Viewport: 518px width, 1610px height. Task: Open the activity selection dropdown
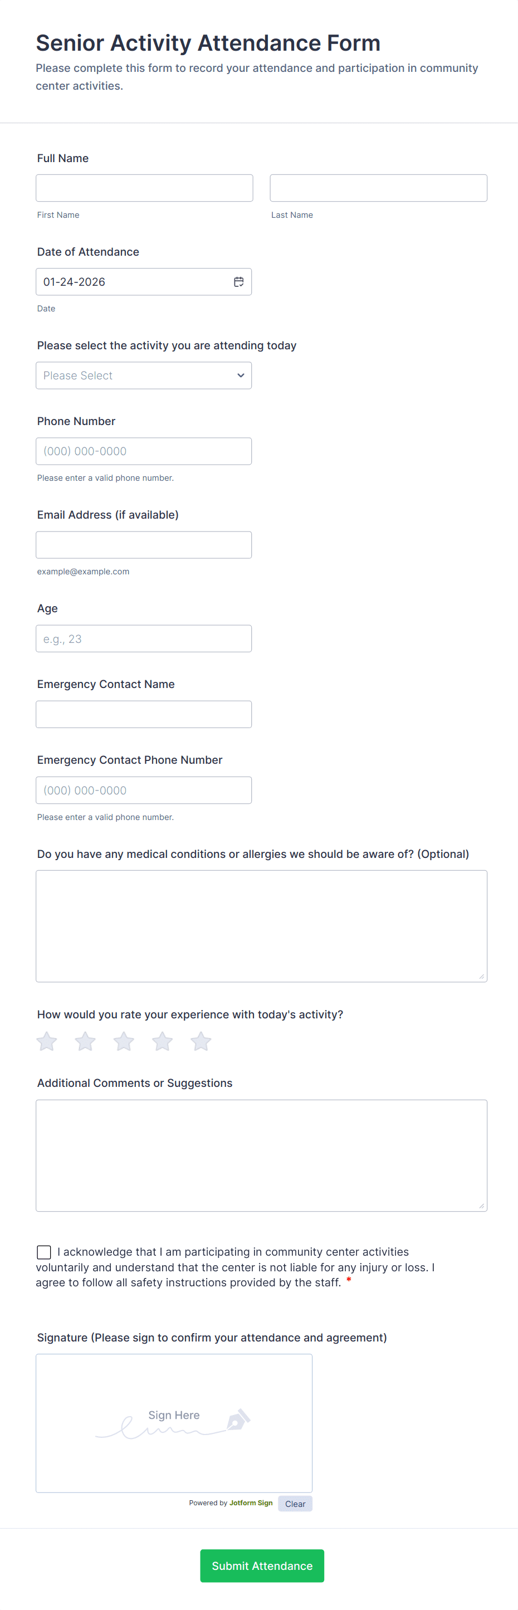pyautogui.click(x=144, y=375)
